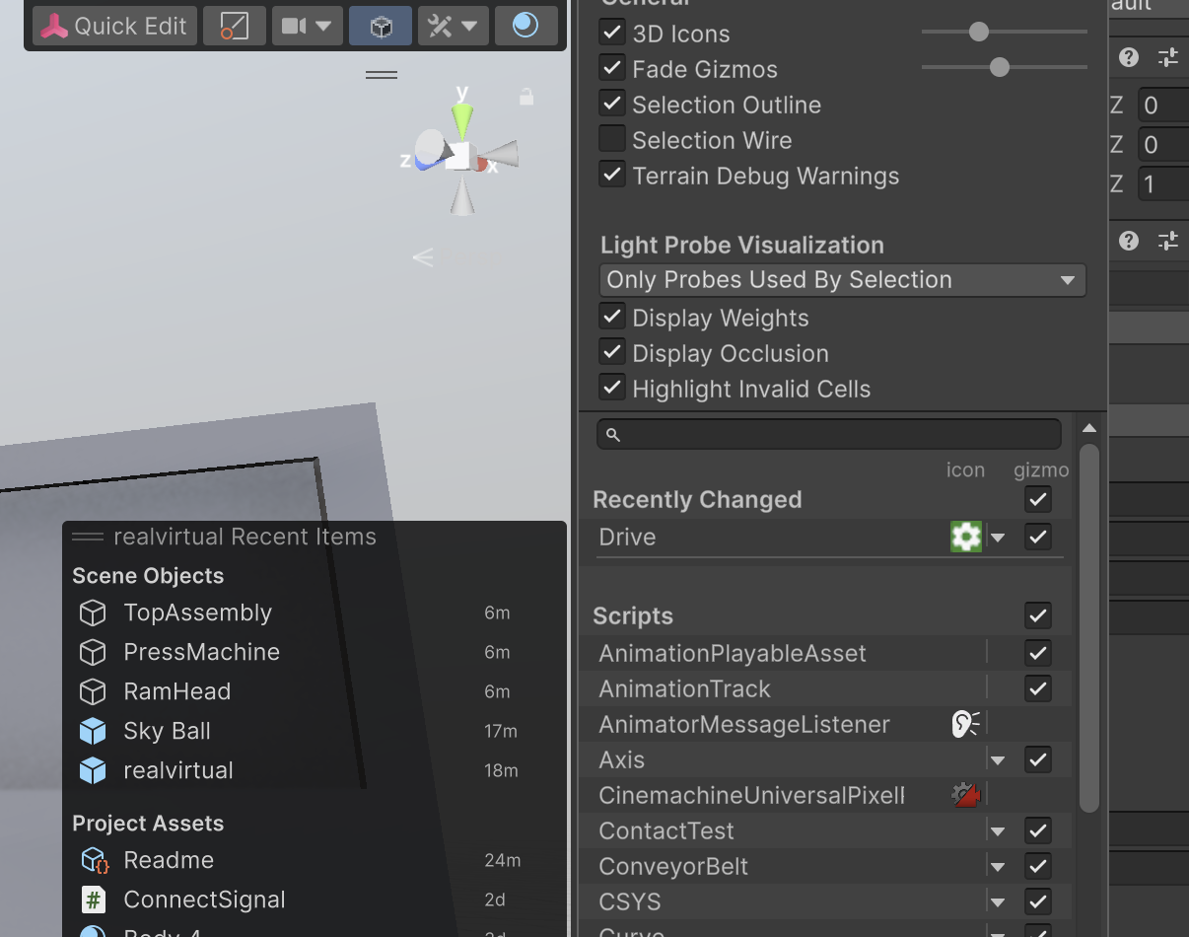Click the blue circular render toggle icon
Screen dimensions: 1189x937
pyautogui.click(x=525, y=26)
